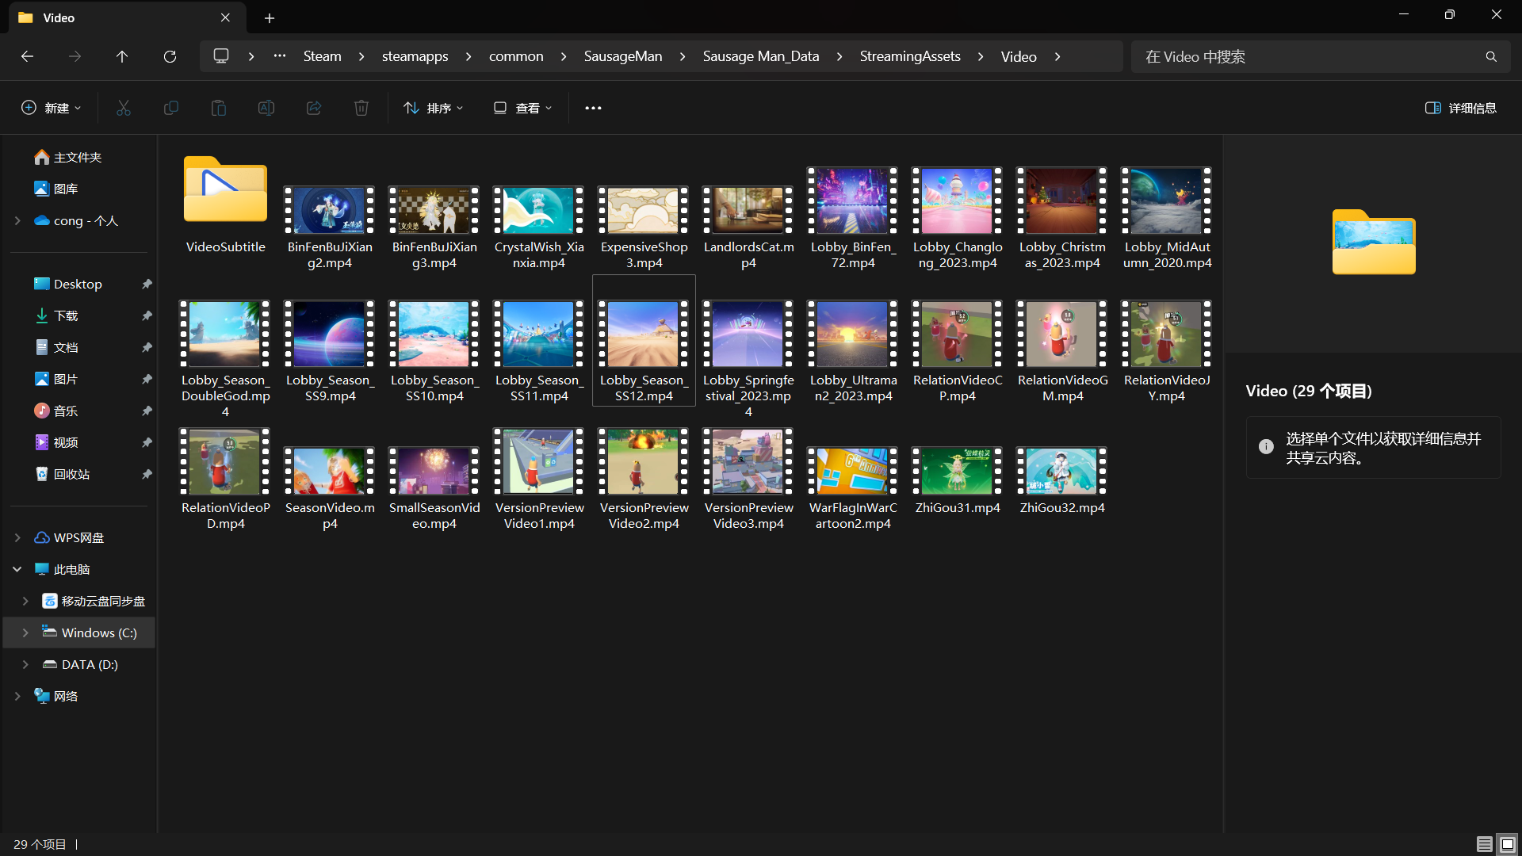The height and width of the screenshot is (856, 1522).
Task: Collapse the 此电脑 tree node
Action: click(x=17, y=569)
